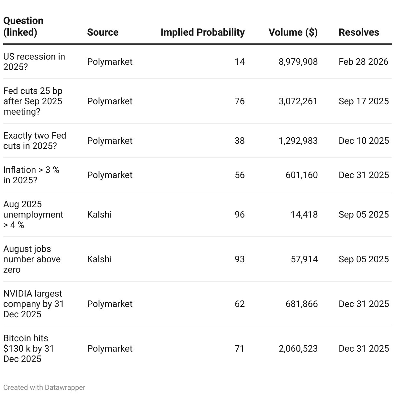Click the 'Volume ($)' column header
Image resolution: width=395 pixels, height=395 pixels.
tap(293, 32)
